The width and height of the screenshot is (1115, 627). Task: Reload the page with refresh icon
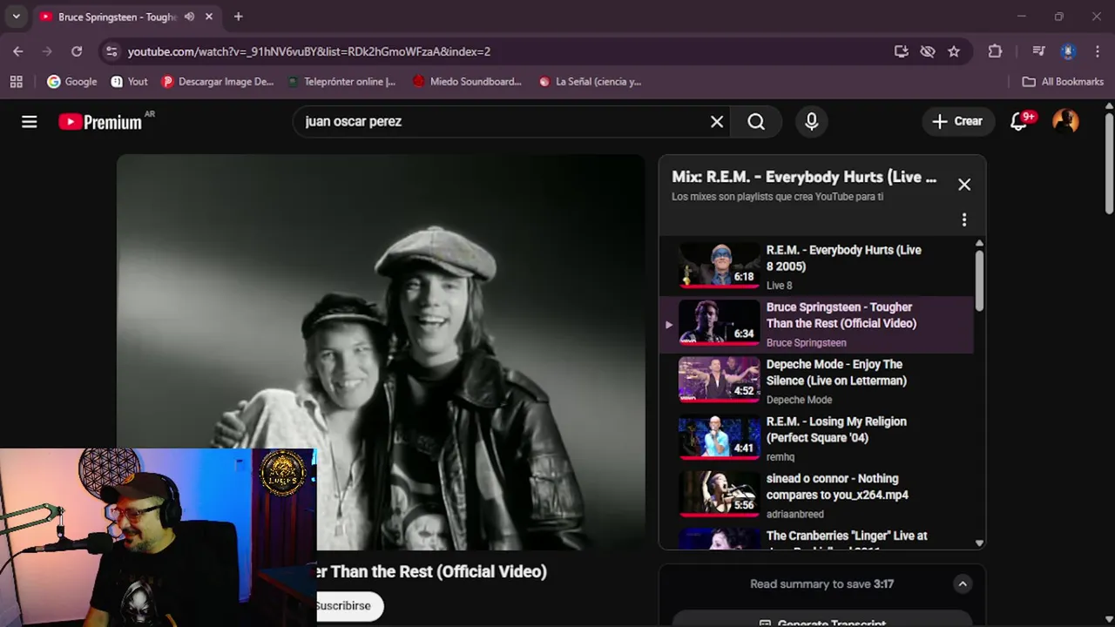(x=77, y=51)
